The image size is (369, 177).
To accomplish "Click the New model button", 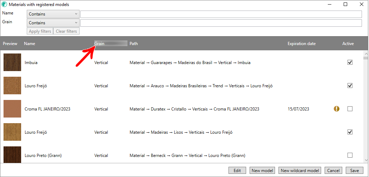I will tap(262, 170).
